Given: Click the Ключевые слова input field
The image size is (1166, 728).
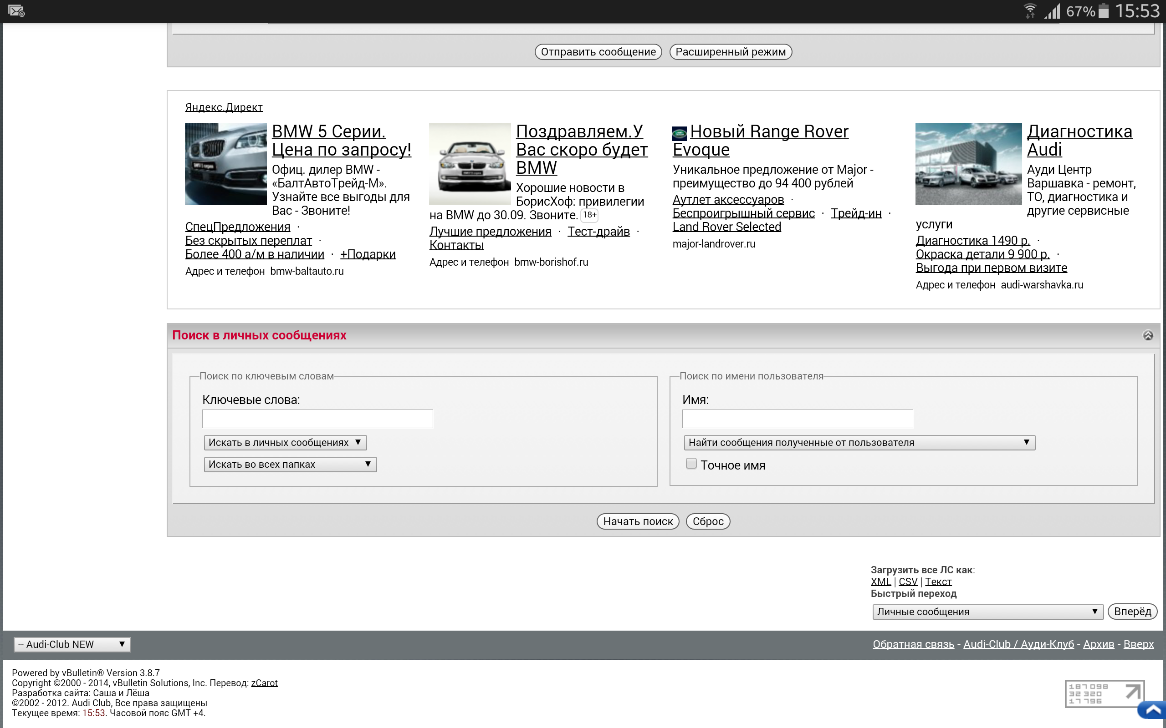Looking at the screenshot, I should [x=317, y=419].
